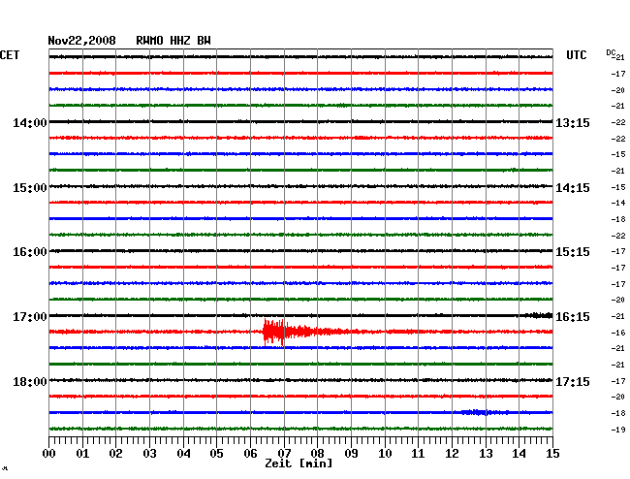The width and height of the screenshot is (630, 479).
Task: Select minute 03 on the time axis
Action: 149,454
